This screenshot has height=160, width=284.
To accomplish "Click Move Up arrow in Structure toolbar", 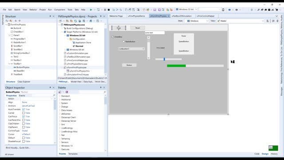I will (16, 21).
